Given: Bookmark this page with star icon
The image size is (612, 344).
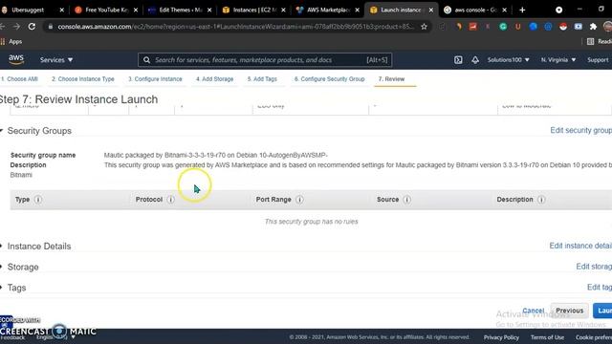Looking at the screenshot, I should [x=424, y=27].
